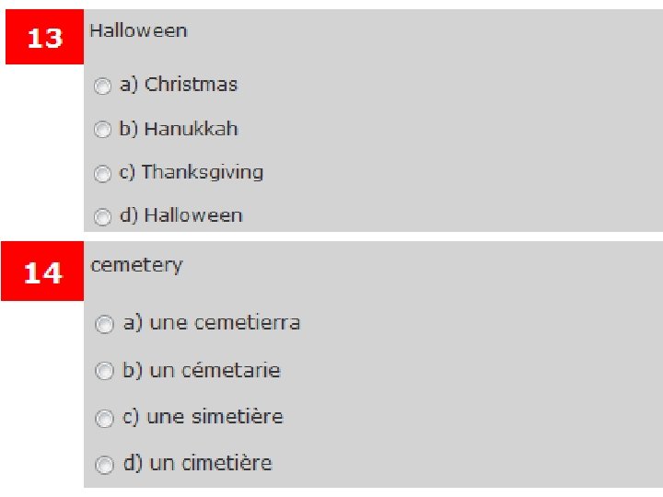663x497 pixels.
Task: Pick the Thanksgiving radio option
Action: pos(103,174)
